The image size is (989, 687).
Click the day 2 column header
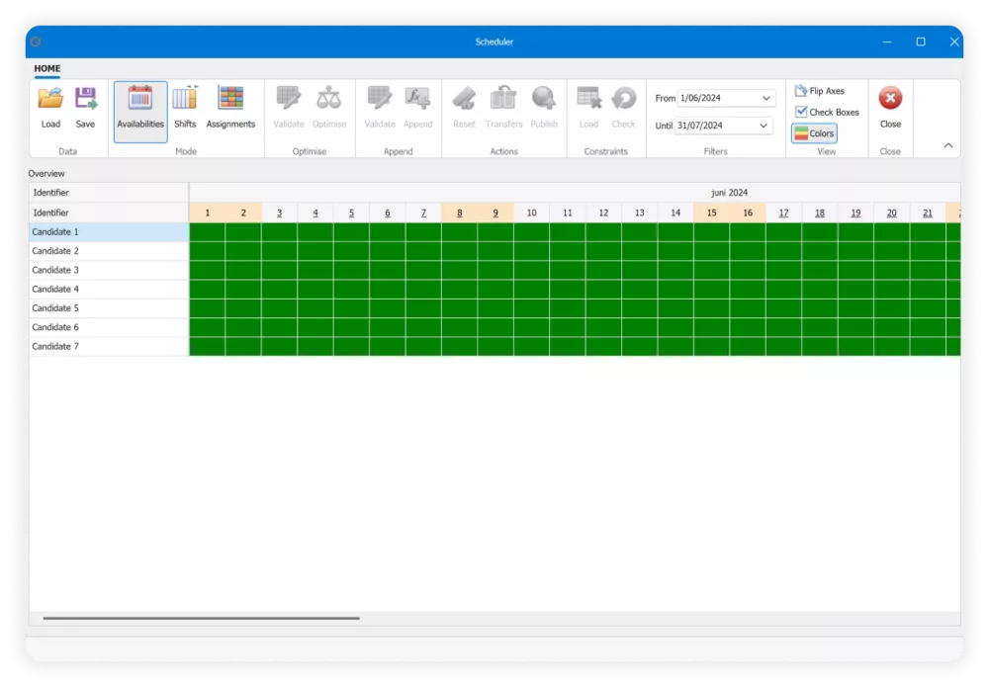point(243,214)
